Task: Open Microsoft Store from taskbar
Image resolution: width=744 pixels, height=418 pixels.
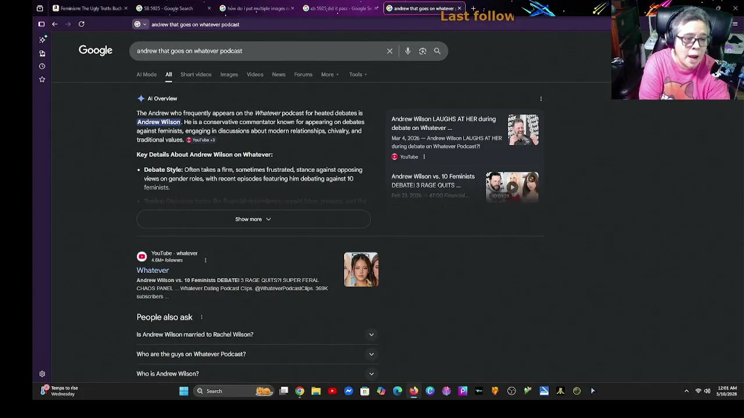Action: click(364, 391)
